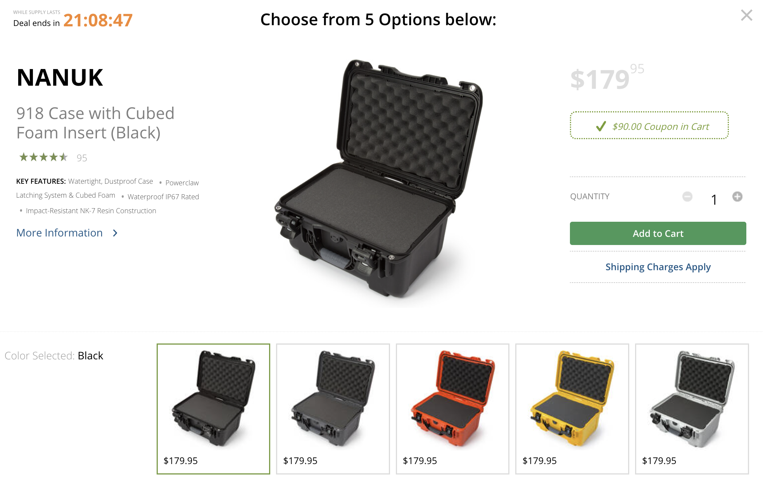Open Shipping Charges Apply link

658,267
